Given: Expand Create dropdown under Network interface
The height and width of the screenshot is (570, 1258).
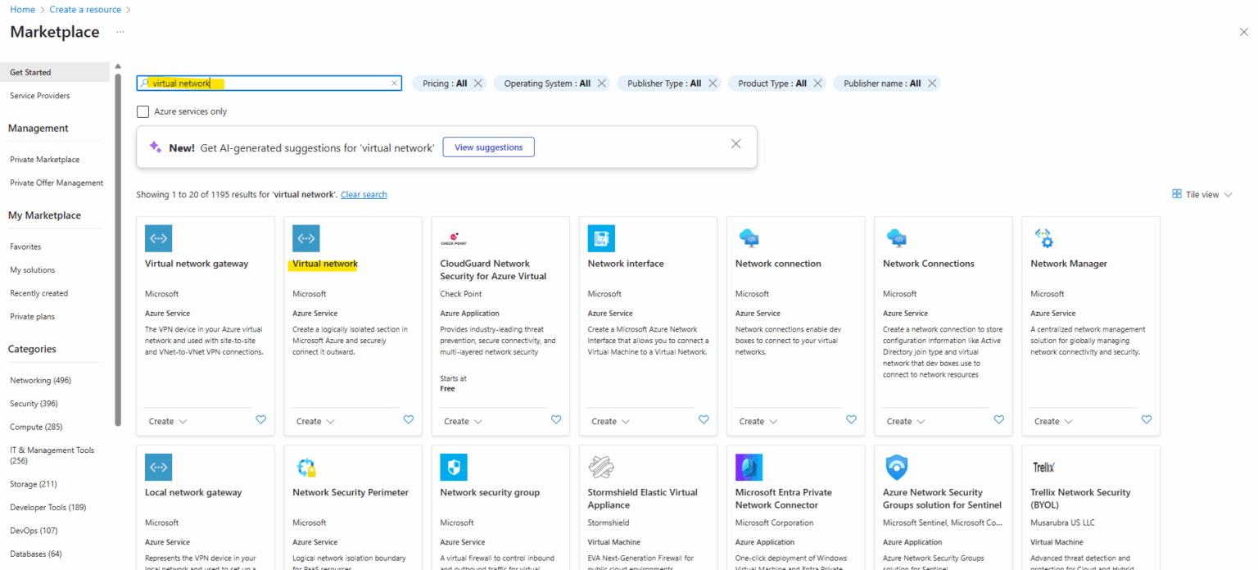Looking at the screenshot, I should pos(610,422).
